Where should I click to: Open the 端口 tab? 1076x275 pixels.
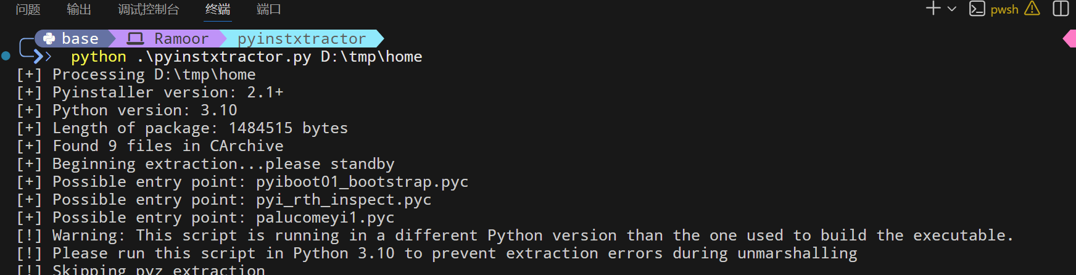[x=268, y=9]
